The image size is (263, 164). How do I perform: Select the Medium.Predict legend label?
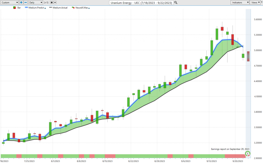[36, 8]
